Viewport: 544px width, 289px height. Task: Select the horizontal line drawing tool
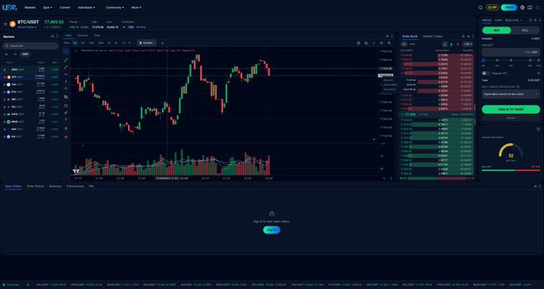[66, 74]
